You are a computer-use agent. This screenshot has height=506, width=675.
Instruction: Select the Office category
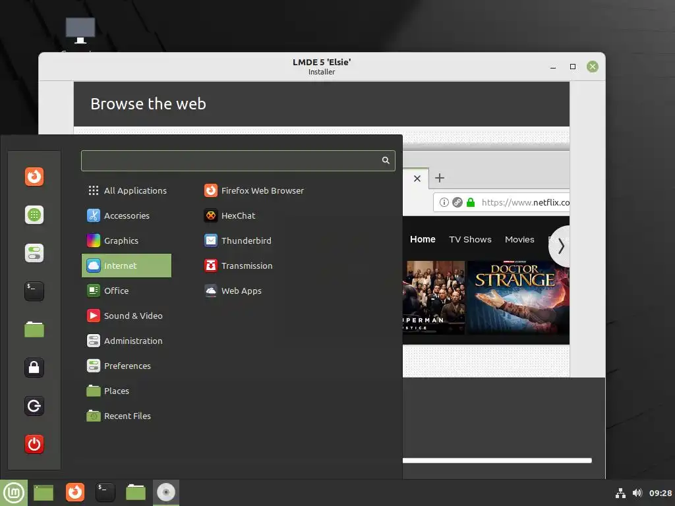[x=127, y=291]
